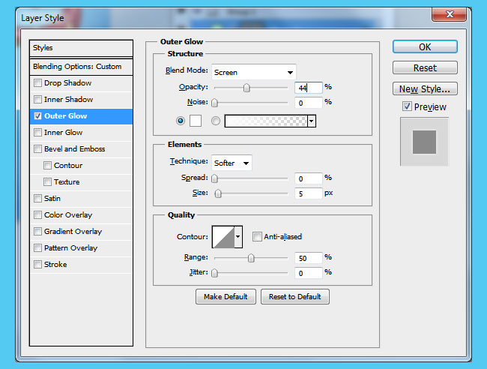Open the Drop Shadow settings panel

pyautogui.click(x=67, y=83)
